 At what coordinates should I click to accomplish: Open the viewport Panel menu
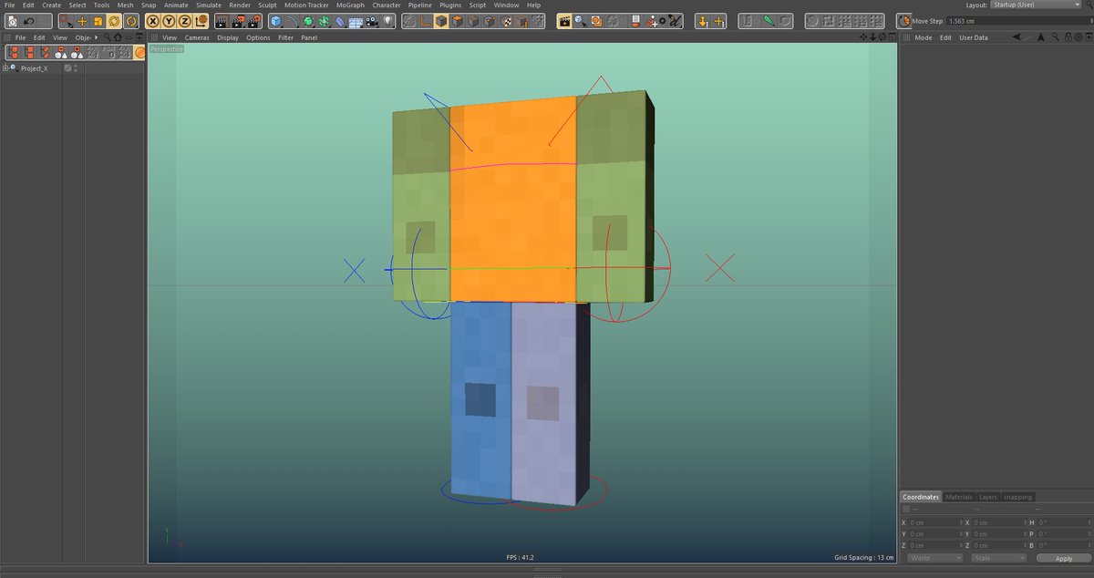click(x=309, y=37)
